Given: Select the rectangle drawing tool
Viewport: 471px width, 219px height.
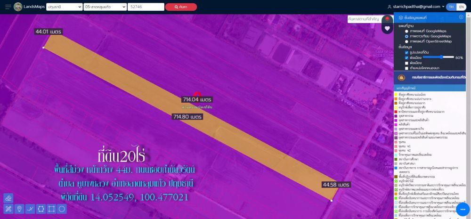Looking at the screenshot, I should pyautogui.click(x=52, y=209).
